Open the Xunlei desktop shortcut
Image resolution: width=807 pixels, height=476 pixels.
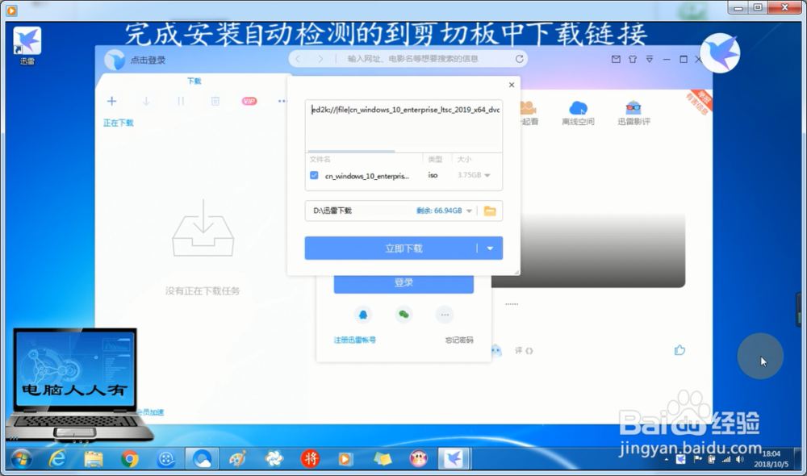click(27, 45)
